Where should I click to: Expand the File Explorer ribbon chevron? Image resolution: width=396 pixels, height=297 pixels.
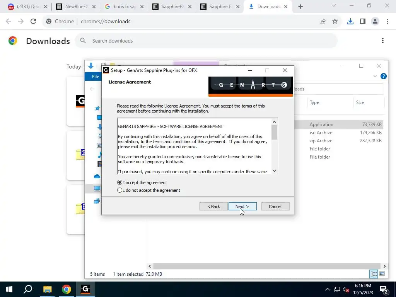(375, 76)
